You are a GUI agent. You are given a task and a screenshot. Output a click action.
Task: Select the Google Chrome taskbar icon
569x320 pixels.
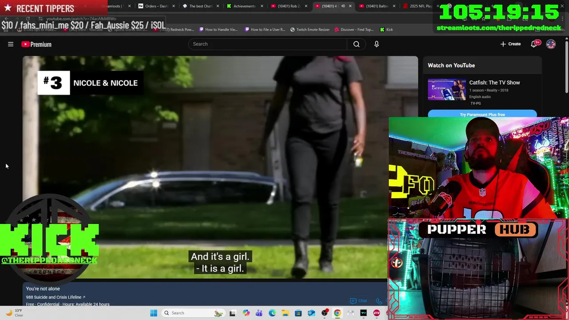pyautogui.click(x=337, y=313)
